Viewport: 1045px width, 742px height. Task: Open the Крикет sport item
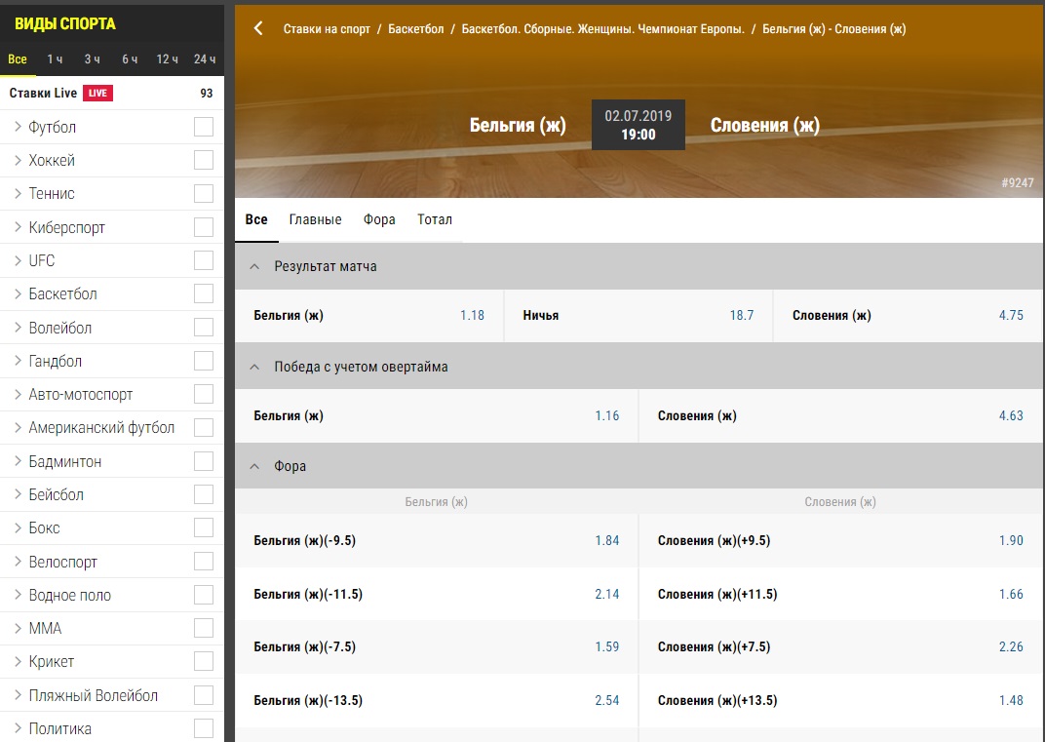52,661
